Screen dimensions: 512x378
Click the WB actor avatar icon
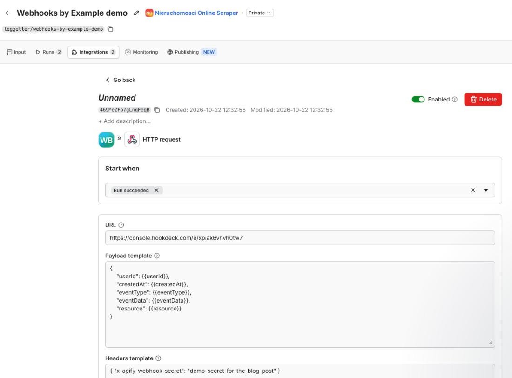(x=107, y=140)
